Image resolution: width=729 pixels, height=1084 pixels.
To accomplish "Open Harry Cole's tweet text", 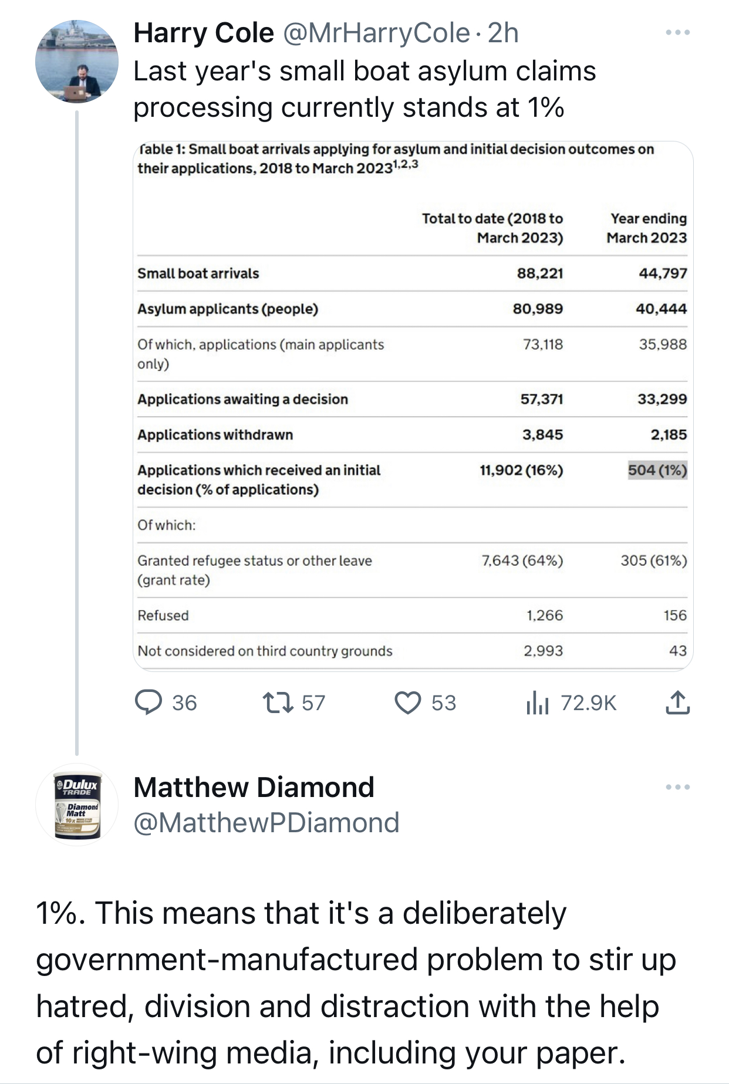I will point(364,89).
